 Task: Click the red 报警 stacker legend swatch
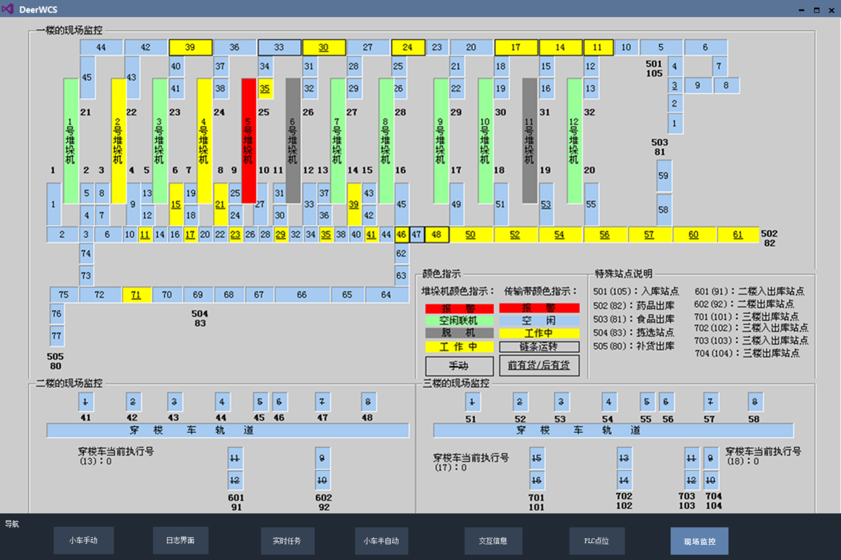point(459,309)
